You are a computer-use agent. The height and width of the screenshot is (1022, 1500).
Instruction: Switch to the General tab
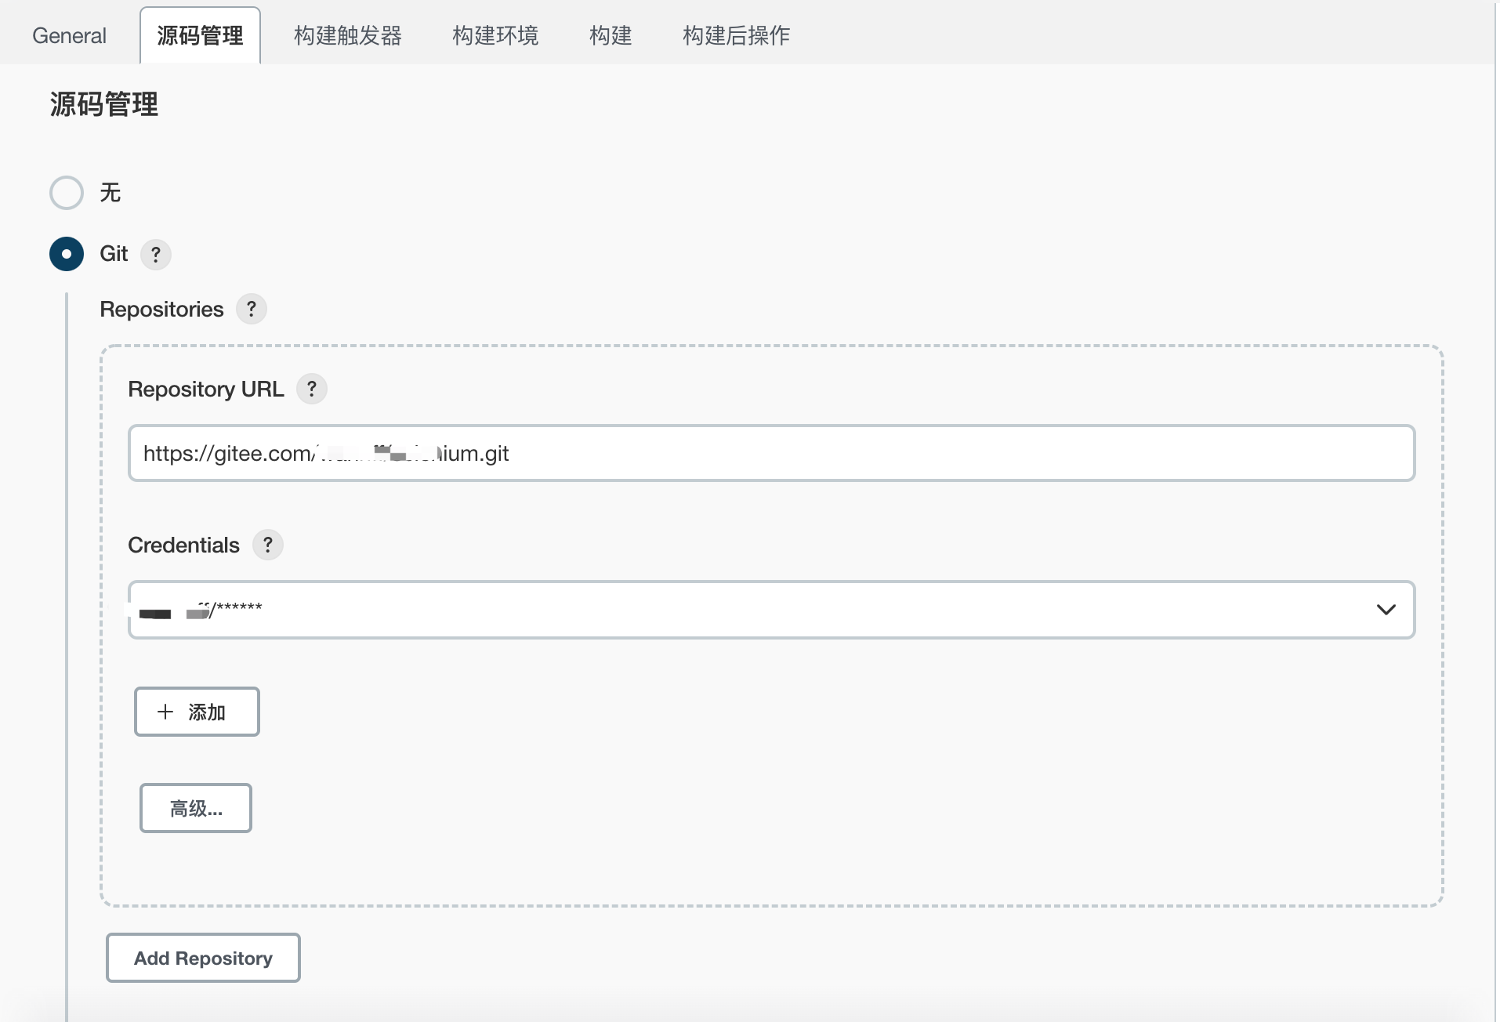68,35
